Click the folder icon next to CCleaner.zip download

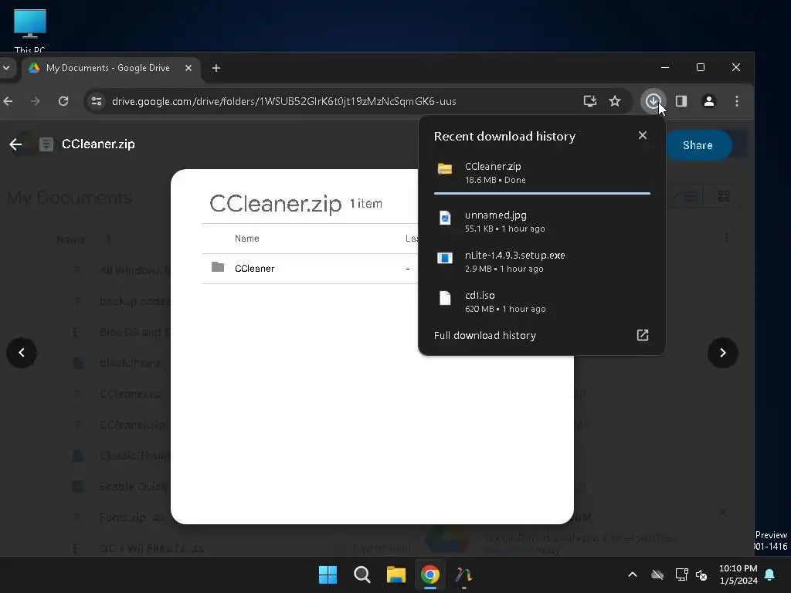pos(444,169)
